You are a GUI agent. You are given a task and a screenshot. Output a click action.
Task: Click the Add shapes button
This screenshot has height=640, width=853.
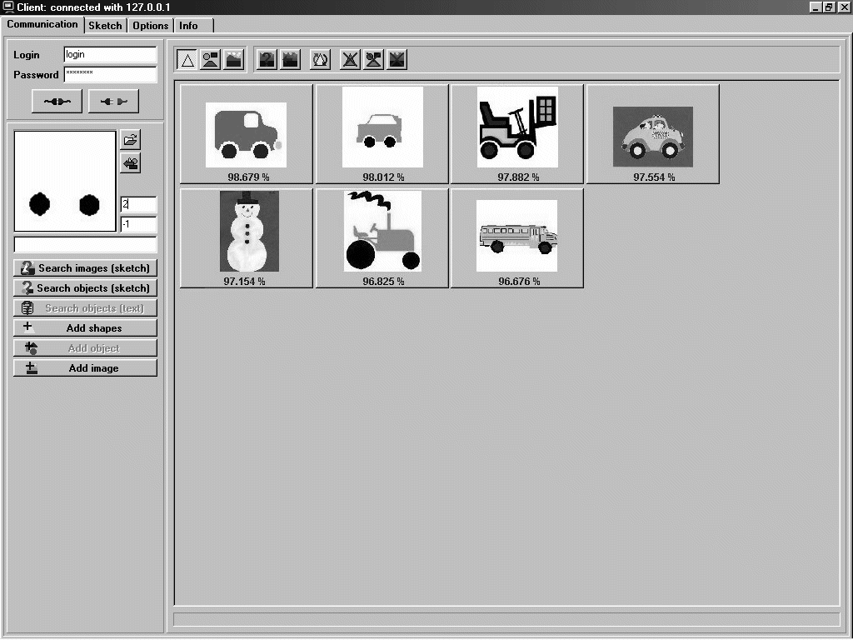click(85, 328)
